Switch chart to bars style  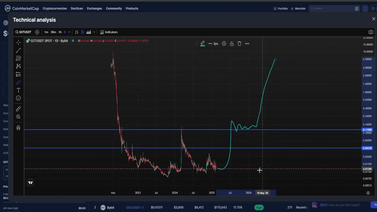(x=77, y=32)
